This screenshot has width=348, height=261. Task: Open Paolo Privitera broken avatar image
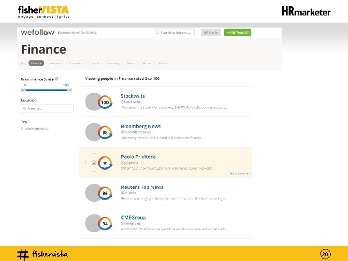pyautogui.click(x=94, y=162)
